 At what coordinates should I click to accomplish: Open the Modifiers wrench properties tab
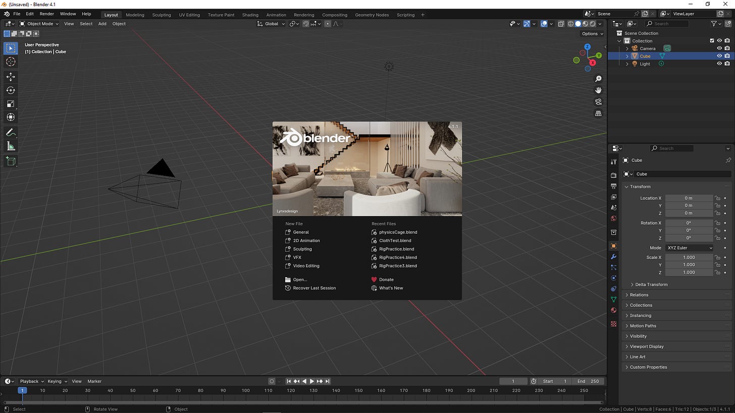coord(613,257)
